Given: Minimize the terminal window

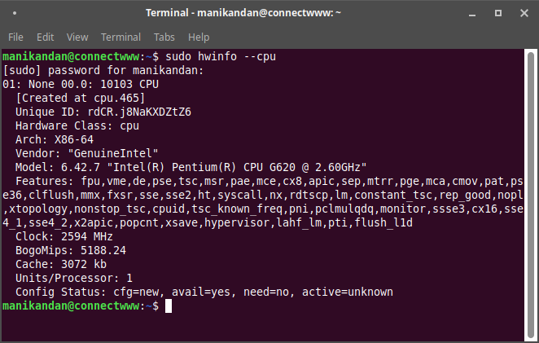Looking at the screenshot, I should pos(472,14).
